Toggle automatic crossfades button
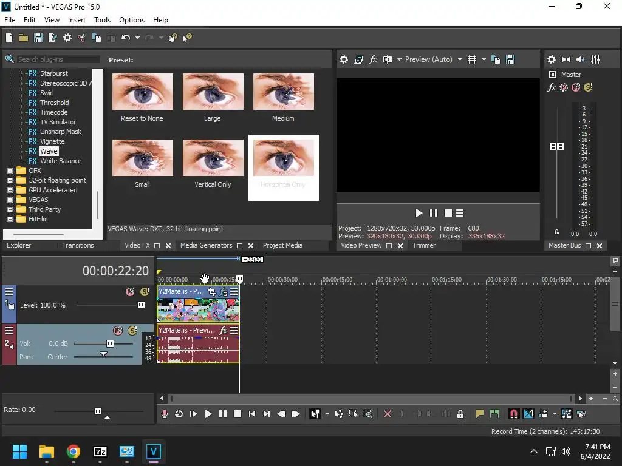This screenshot has height=466, width=622. point(528,414)
